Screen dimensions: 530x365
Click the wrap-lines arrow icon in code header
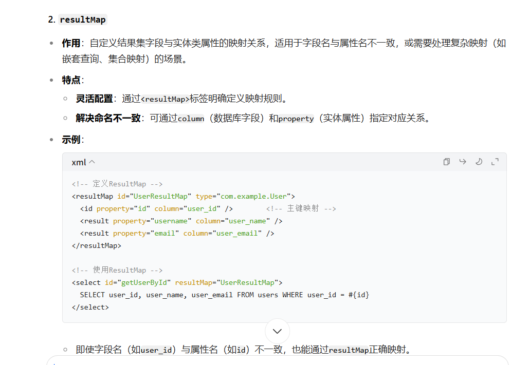462,162
